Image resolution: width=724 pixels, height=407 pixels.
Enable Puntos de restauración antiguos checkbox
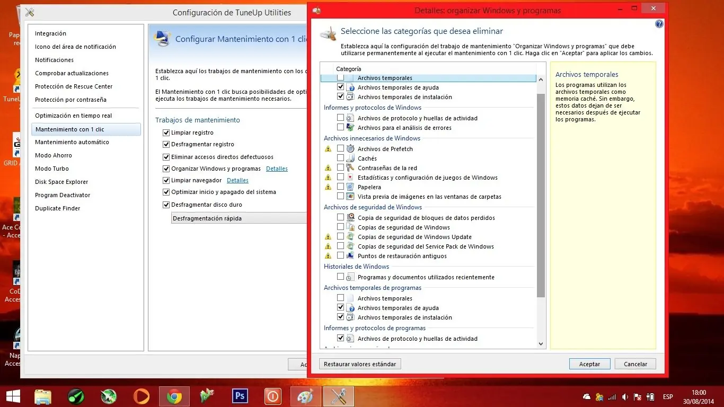click(x=340, y=256)
